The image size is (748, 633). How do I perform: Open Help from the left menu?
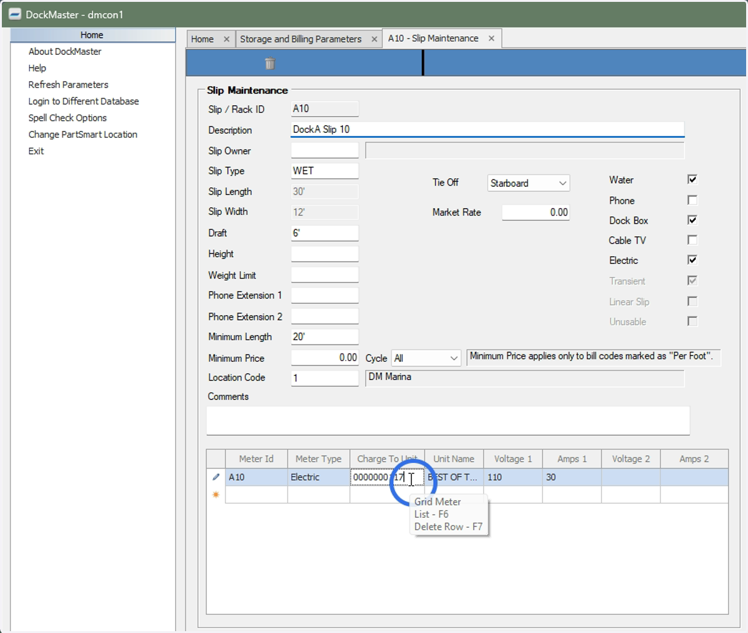point(37,68)
